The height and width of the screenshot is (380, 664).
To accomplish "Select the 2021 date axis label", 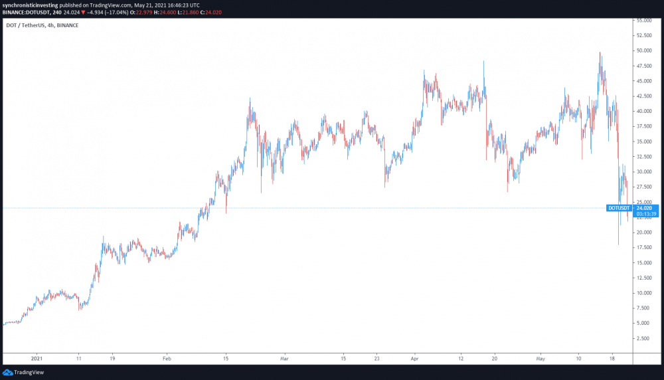I will (37, 358).
